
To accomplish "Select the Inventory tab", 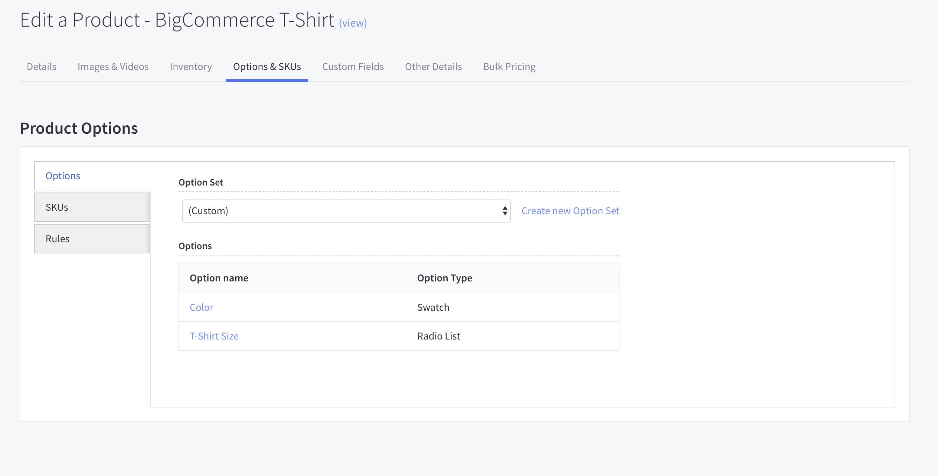I will 190,66.
